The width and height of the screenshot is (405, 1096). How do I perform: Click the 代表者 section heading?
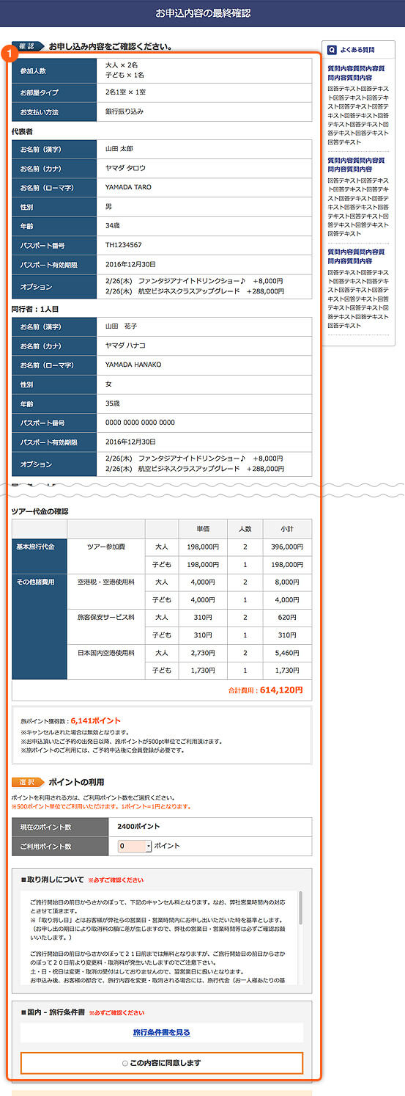click(22, 131)
